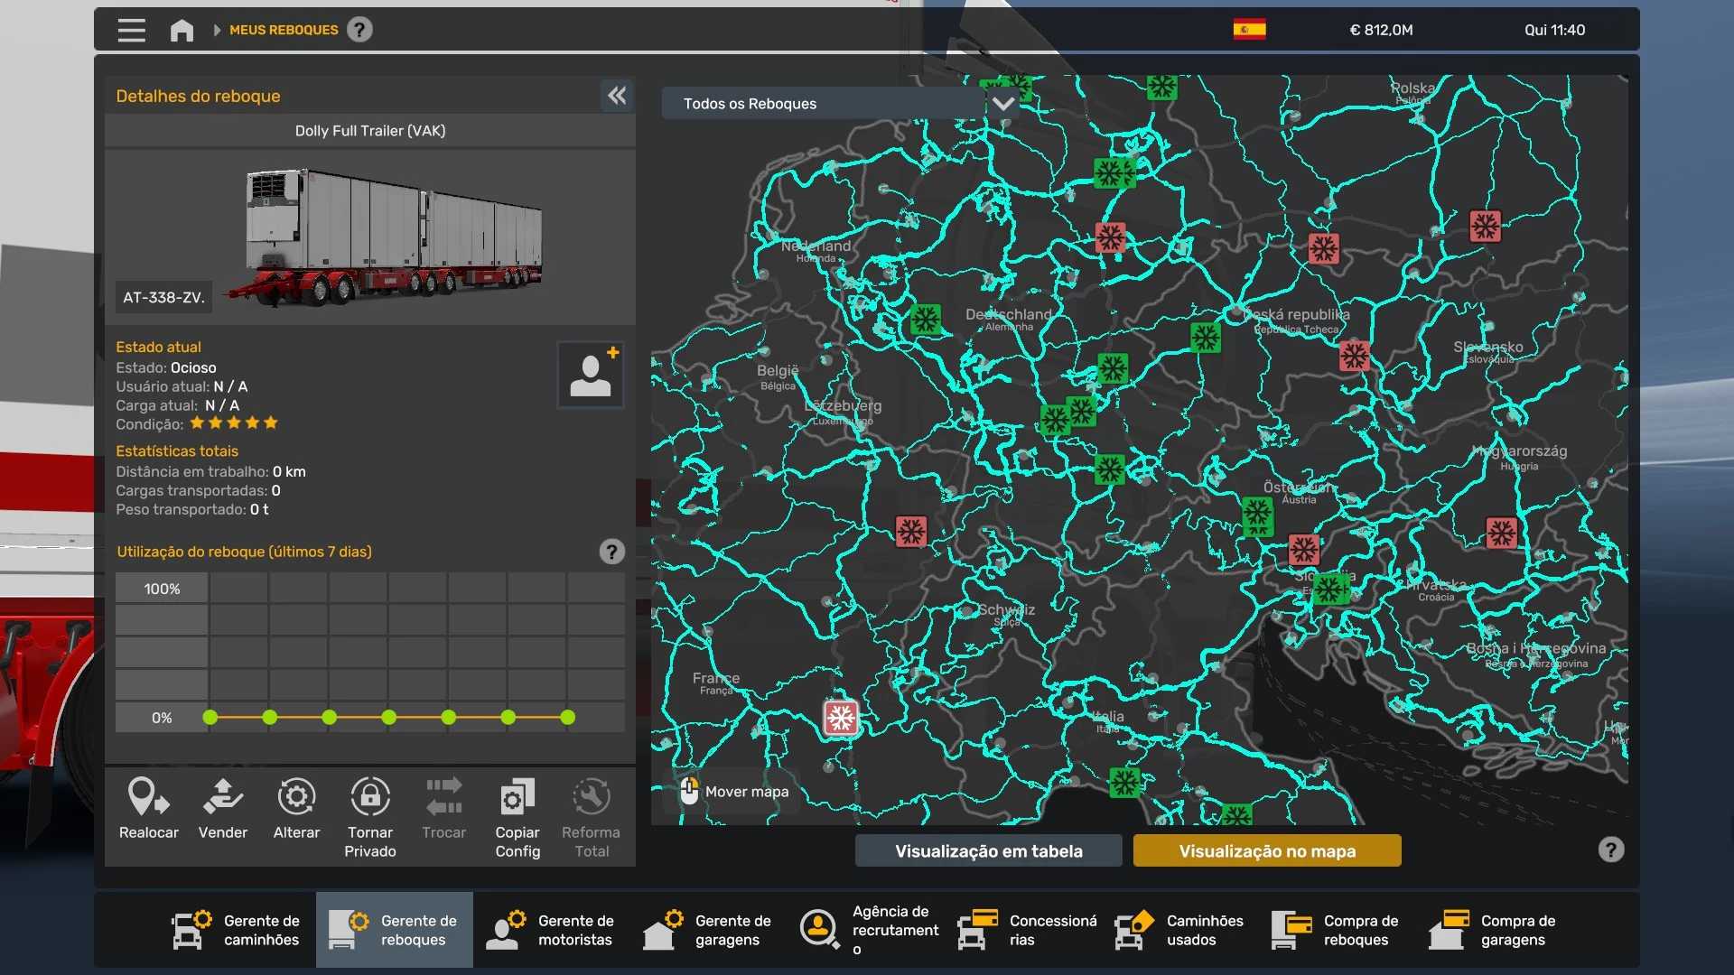Switch to Visualização em tabela
1734x975 pixels.
coord(988,850)
